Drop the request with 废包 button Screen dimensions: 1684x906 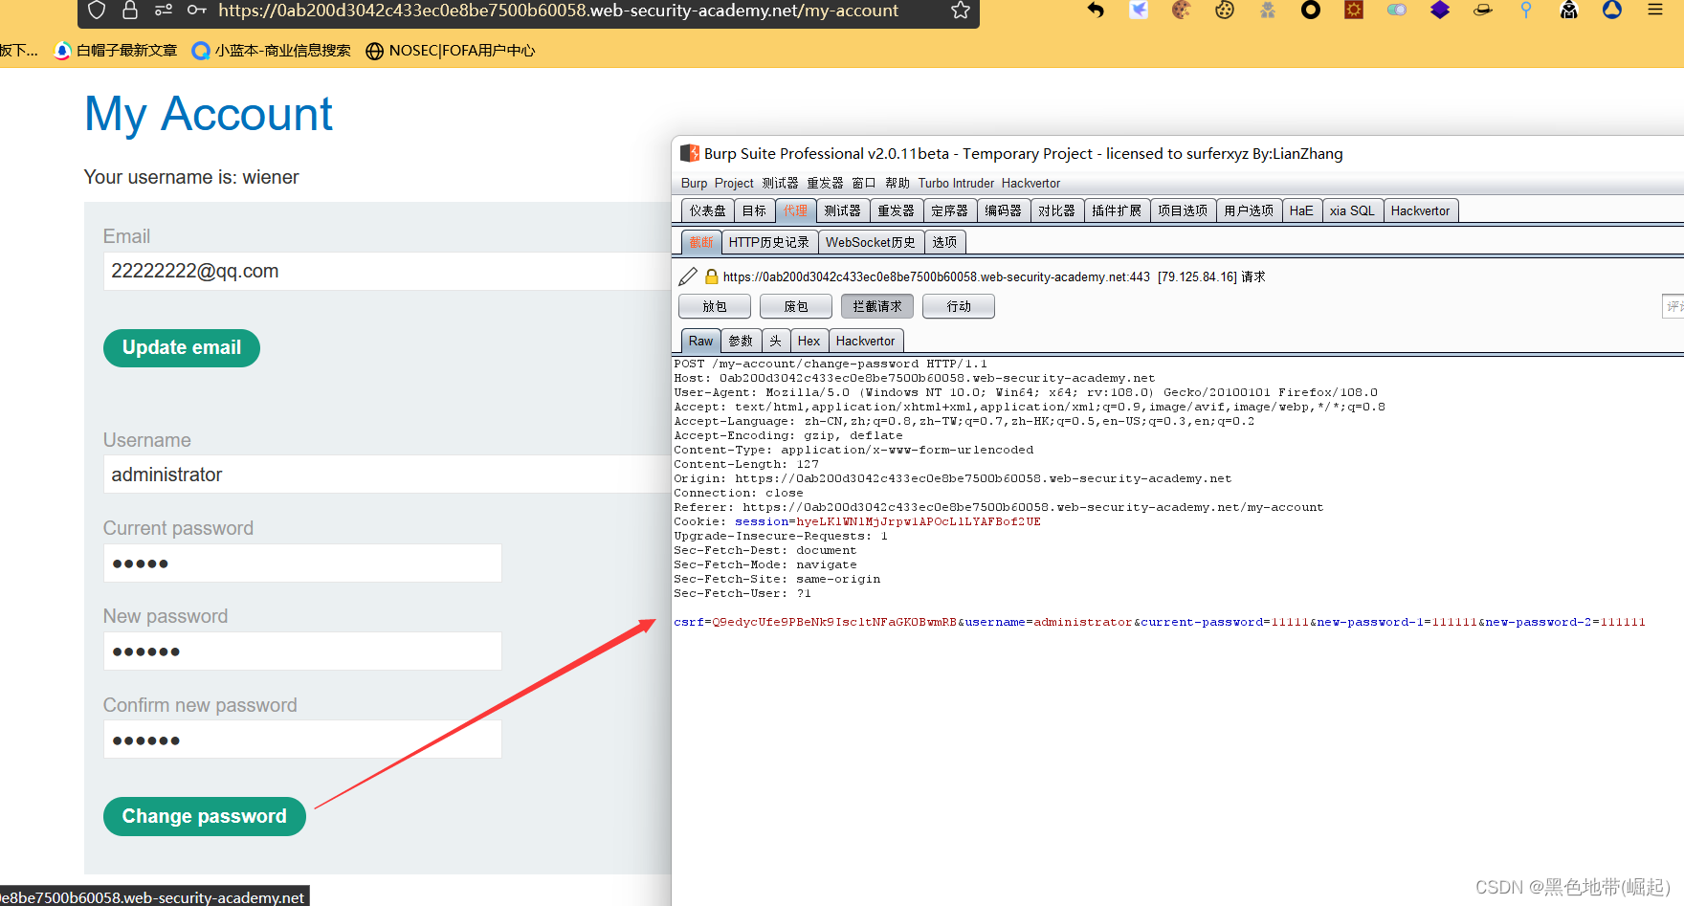tap(796, 306)
